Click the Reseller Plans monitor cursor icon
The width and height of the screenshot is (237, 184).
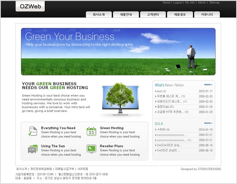[x=91, y=149]
